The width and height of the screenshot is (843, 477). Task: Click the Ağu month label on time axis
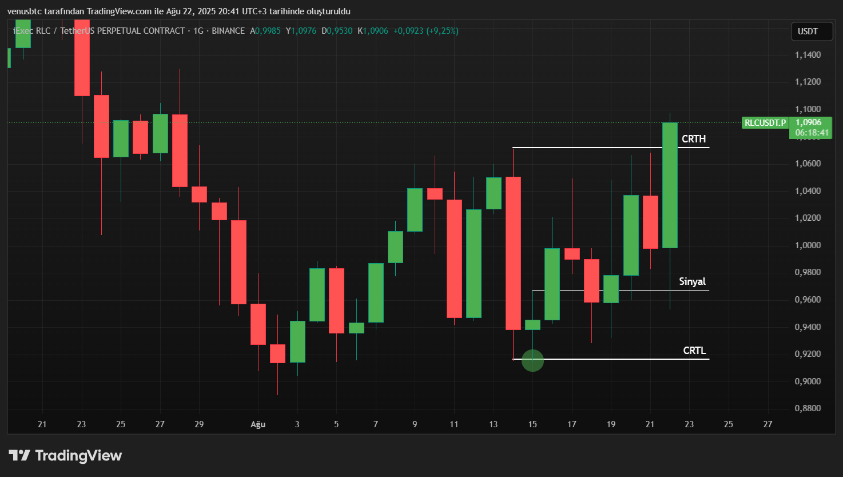[258, 424]
